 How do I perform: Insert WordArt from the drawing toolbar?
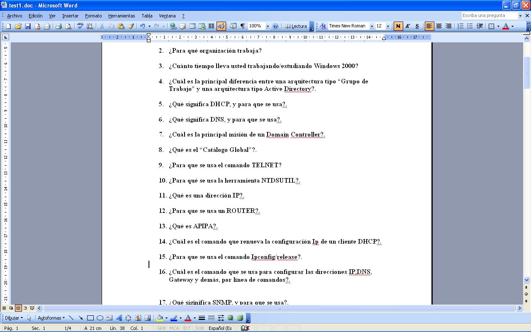pyautogui.click(x=119, y=318)
